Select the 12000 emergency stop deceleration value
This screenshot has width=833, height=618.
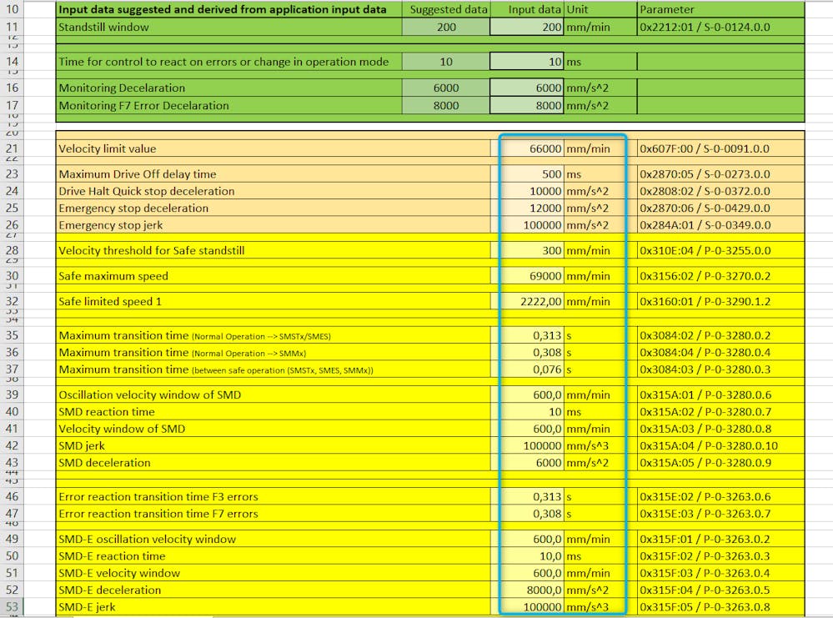click(x=526, y=209)
